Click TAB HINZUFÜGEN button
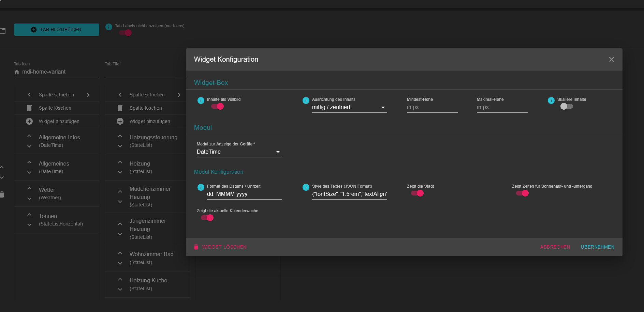 pyautogui.click(x=57, y=30)
